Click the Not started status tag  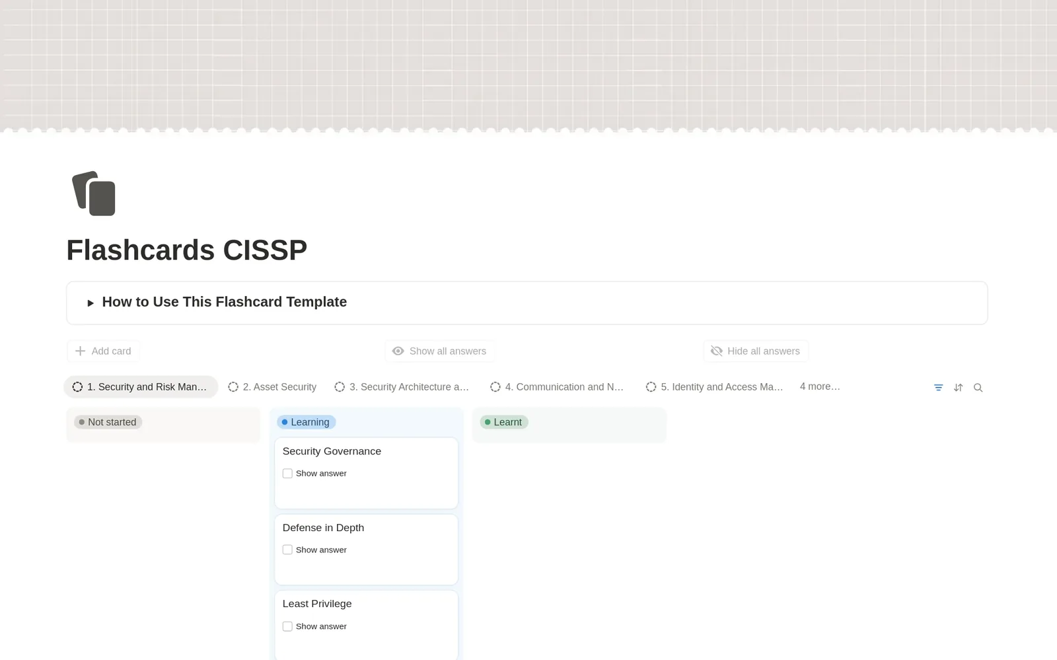click(x=108, y=422)
